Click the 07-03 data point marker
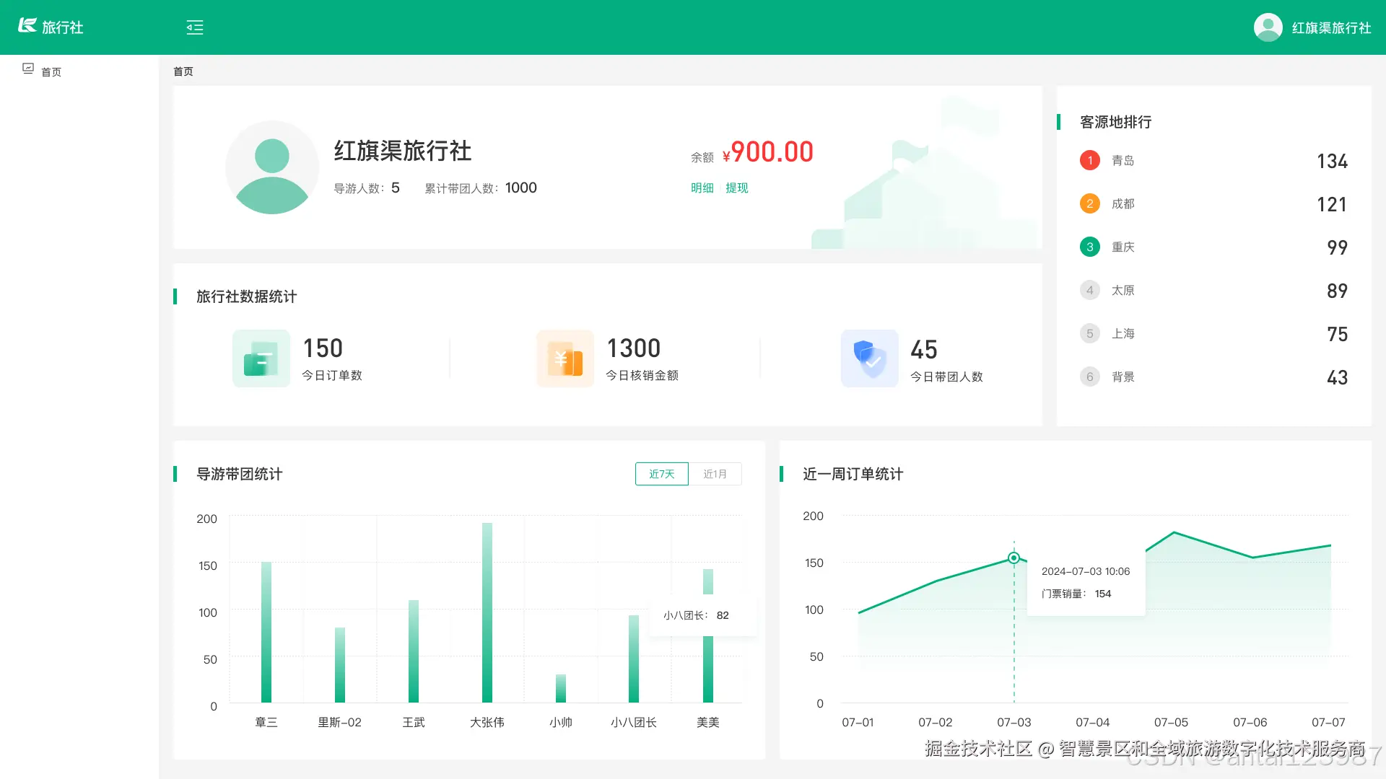 (x=1014, y=558)
